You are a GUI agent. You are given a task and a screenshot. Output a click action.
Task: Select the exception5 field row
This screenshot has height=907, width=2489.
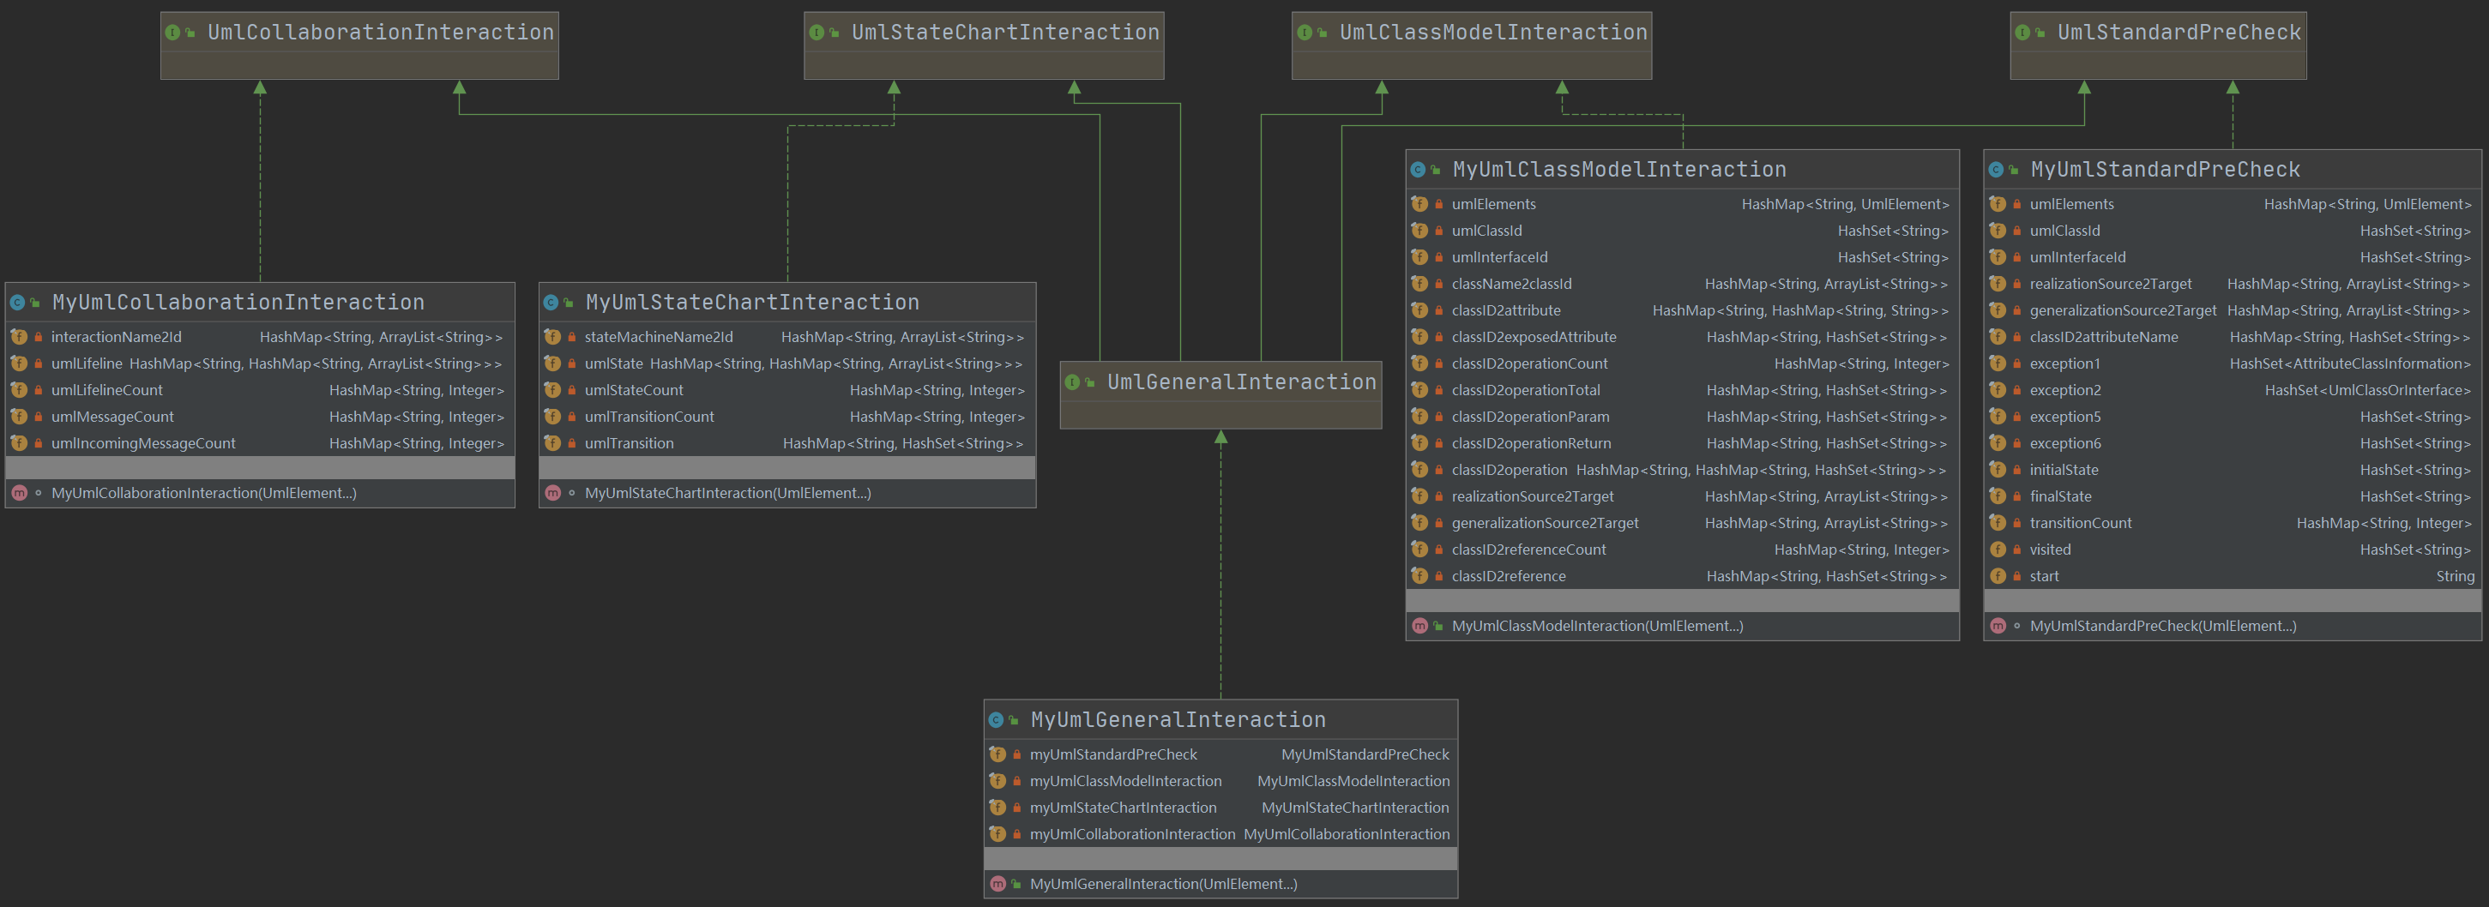(x=2232, y=417)
